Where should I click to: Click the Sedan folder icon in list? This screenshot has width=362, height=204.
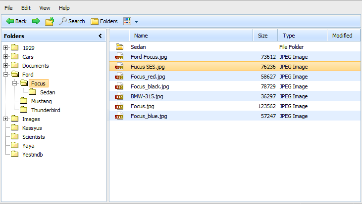point(119,47)
